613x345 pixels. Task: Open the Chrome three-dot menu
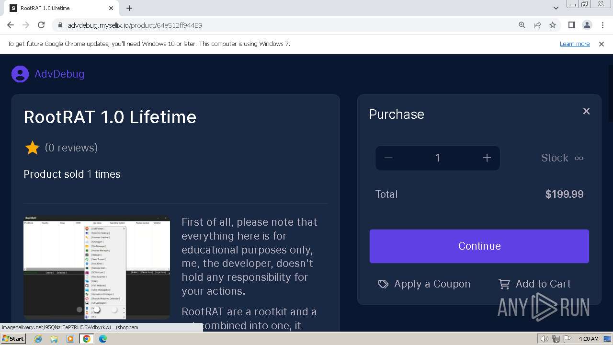pyautogui.click(x=602, y=25)
